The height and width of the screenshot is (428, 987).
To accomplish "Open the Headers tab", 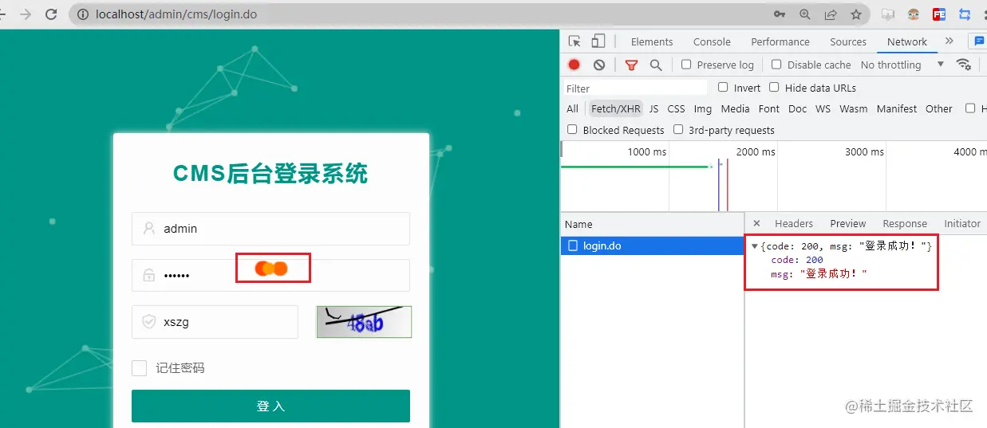I will tap(794, 224).
